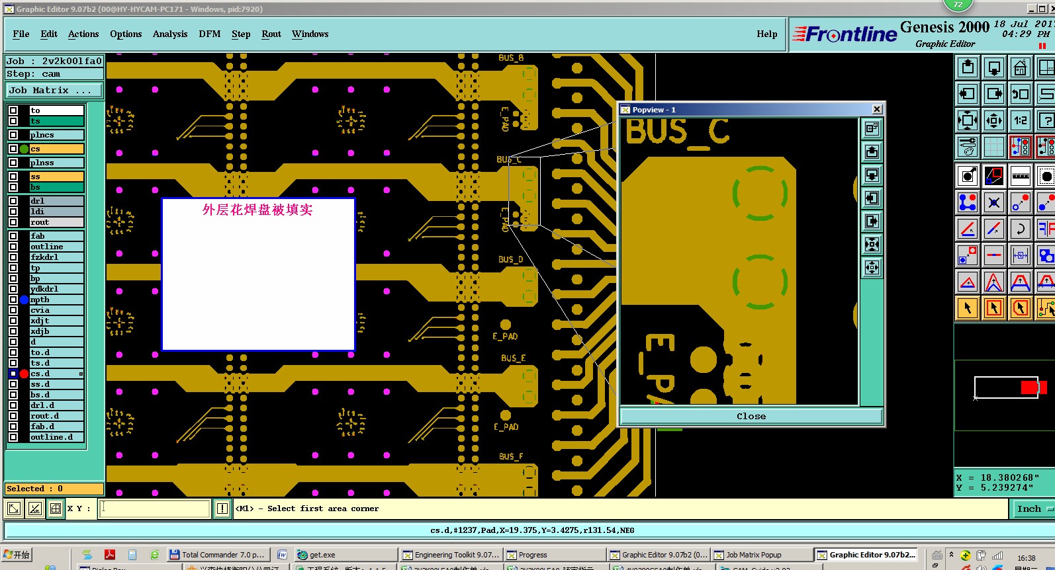Select the polygon selection arrow tool
The image size is (1055, 570).
1020,308
